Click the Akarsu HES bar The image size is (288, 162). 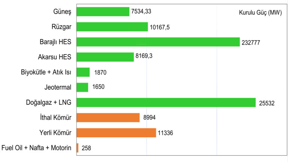[x=105, y=57]
